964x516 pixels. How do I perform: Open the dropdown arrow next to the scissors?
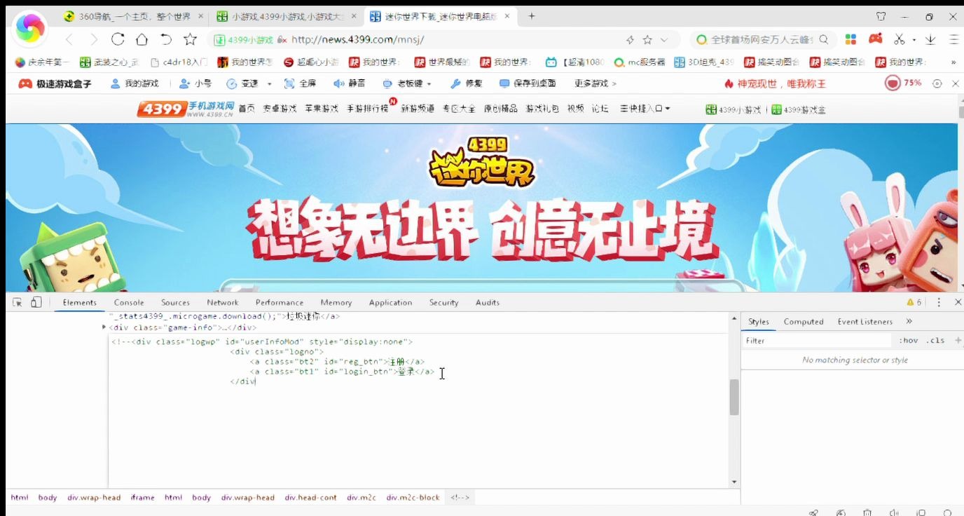[x=914, y=40]
